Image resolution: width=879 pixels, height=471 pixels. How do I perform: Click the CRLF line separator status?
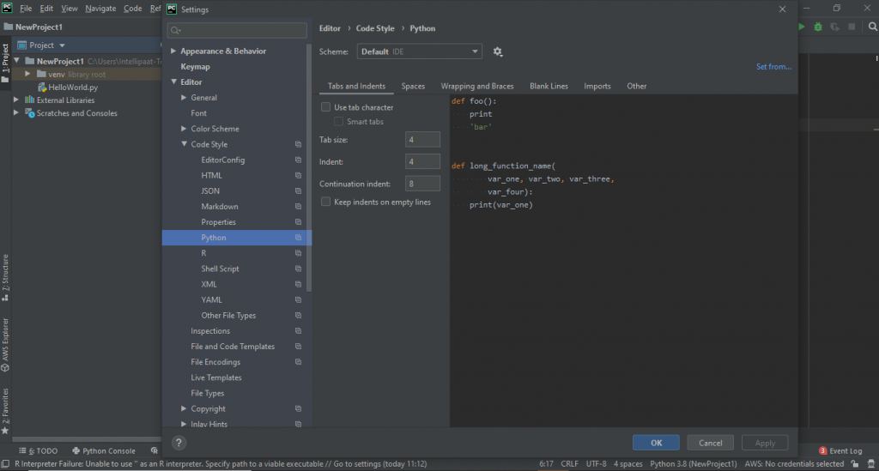(x=570, y=464)
